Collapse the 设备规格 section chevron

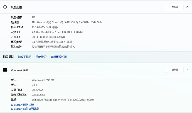(187, 7)
